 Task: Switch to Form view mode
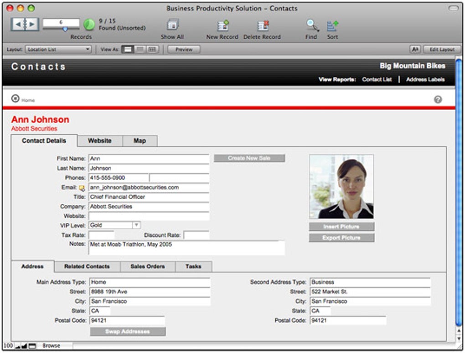(128, 50)
